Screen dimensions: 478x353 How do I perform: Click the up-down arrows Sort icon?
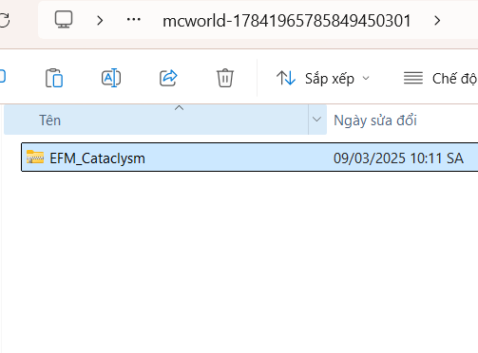click(x=286, y=78)
